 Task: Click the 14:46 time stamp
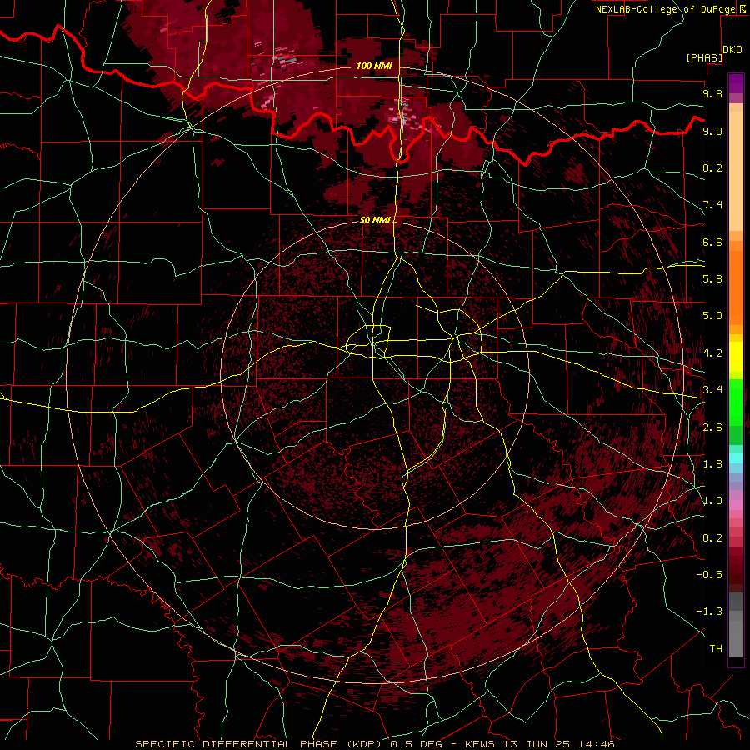click(598, 744)
